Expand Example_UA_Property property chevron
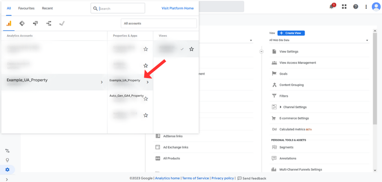Image resolution: width=382 pixels, height=182 pixels. coord(148,82)
